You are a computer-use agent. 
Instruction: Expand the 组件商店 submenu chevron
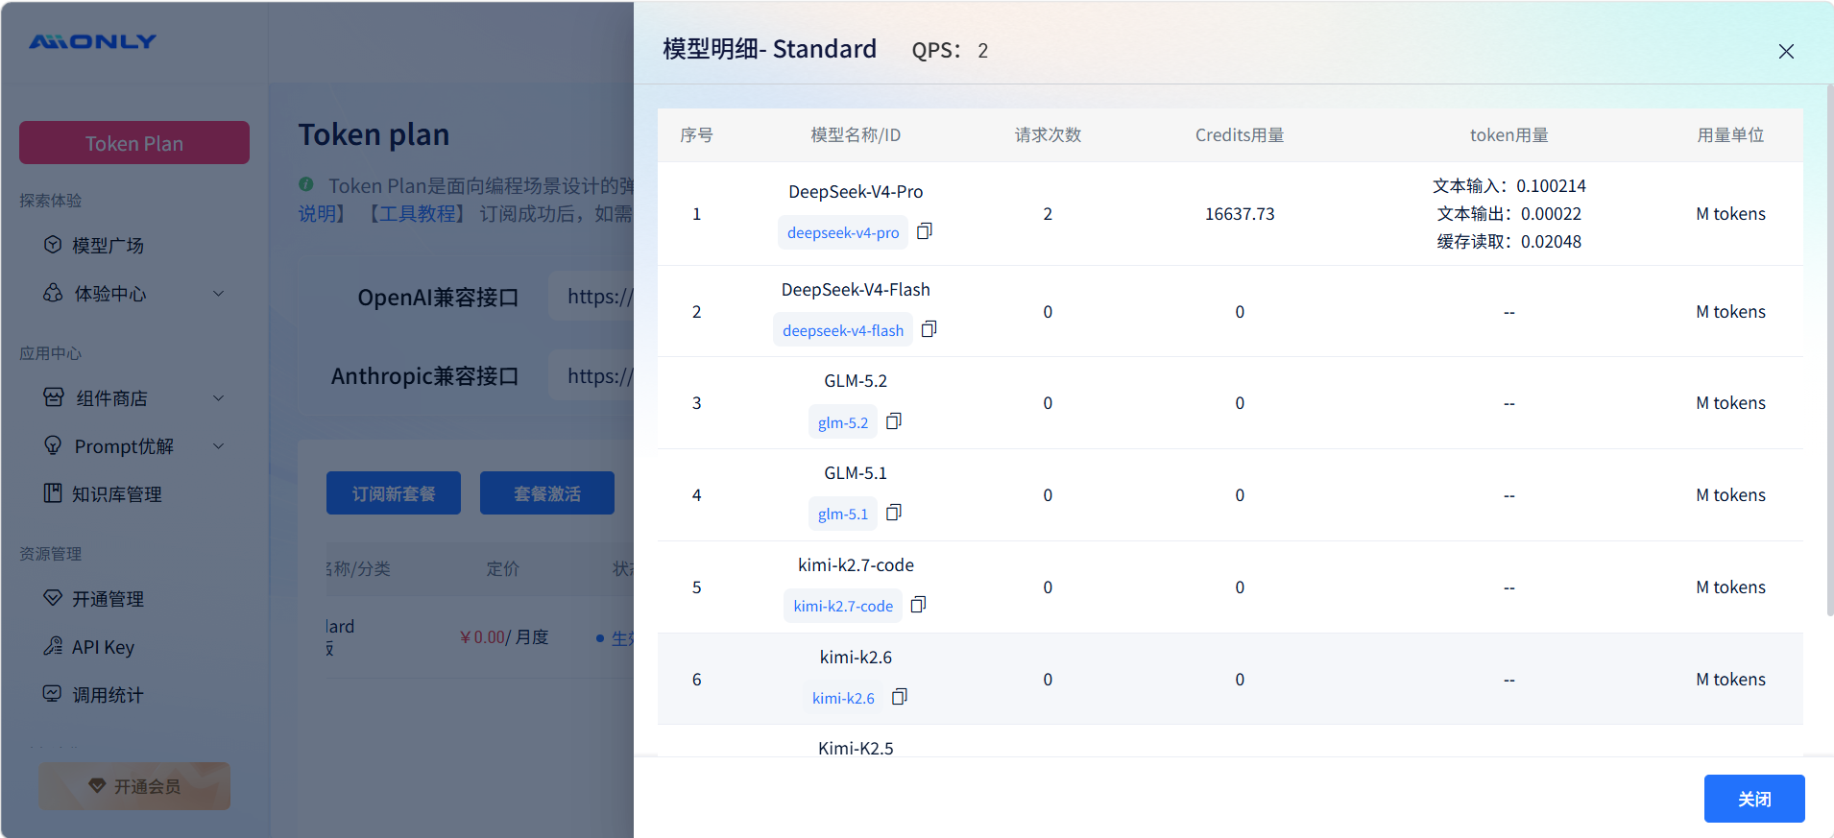tap(219, 398)
